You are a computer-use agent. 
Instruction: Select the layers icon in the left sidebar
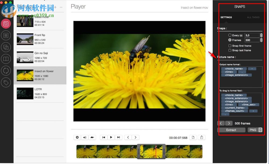(x=6, y=47)
